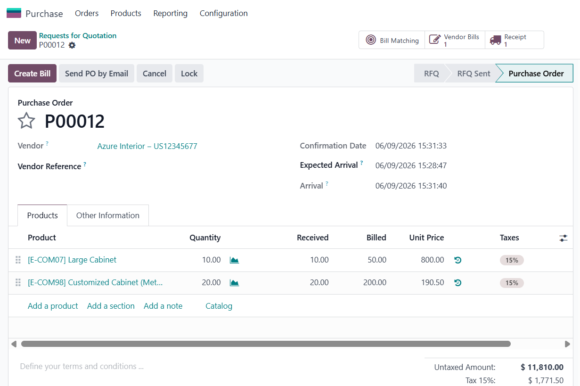Click the Purchase app logo icon

[x=14, y=13]
